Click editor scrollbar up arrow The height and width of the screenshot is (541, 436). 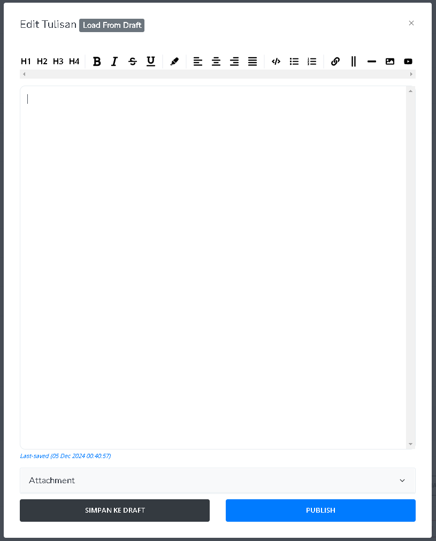pyautogui.click(x=410, y=91)
